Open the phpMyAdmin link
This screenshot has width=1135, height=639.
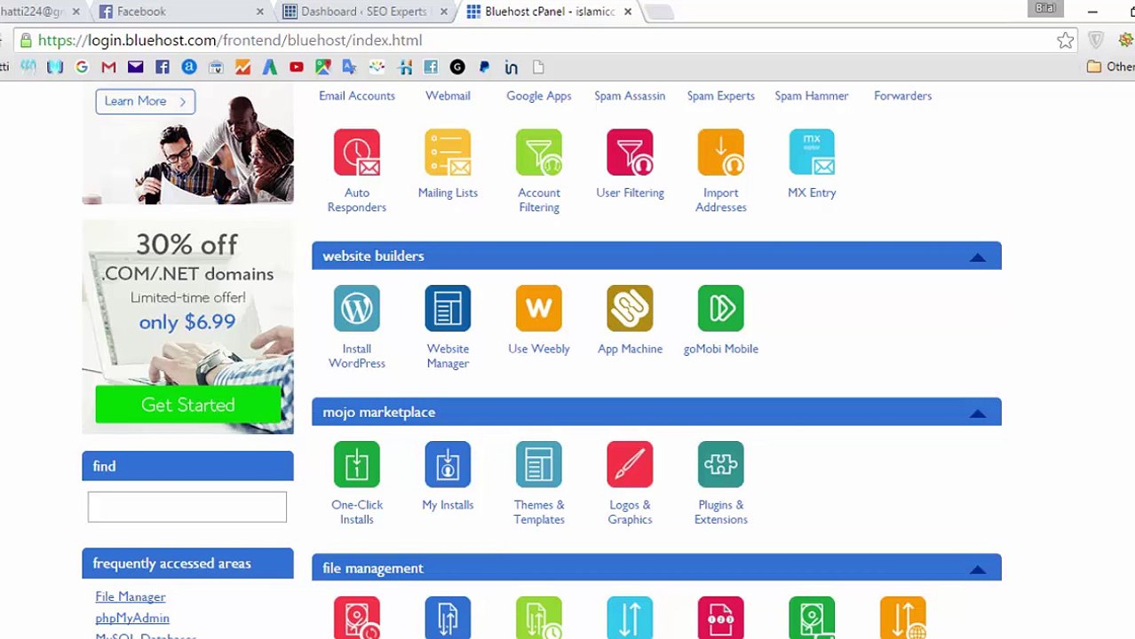pyautogui.click(x=132, y=618)
